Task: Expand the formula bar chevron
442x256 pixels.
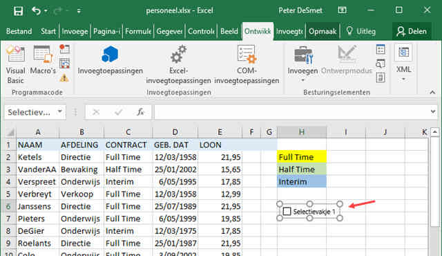Action: pyautogui.click(x=433, y=112)
